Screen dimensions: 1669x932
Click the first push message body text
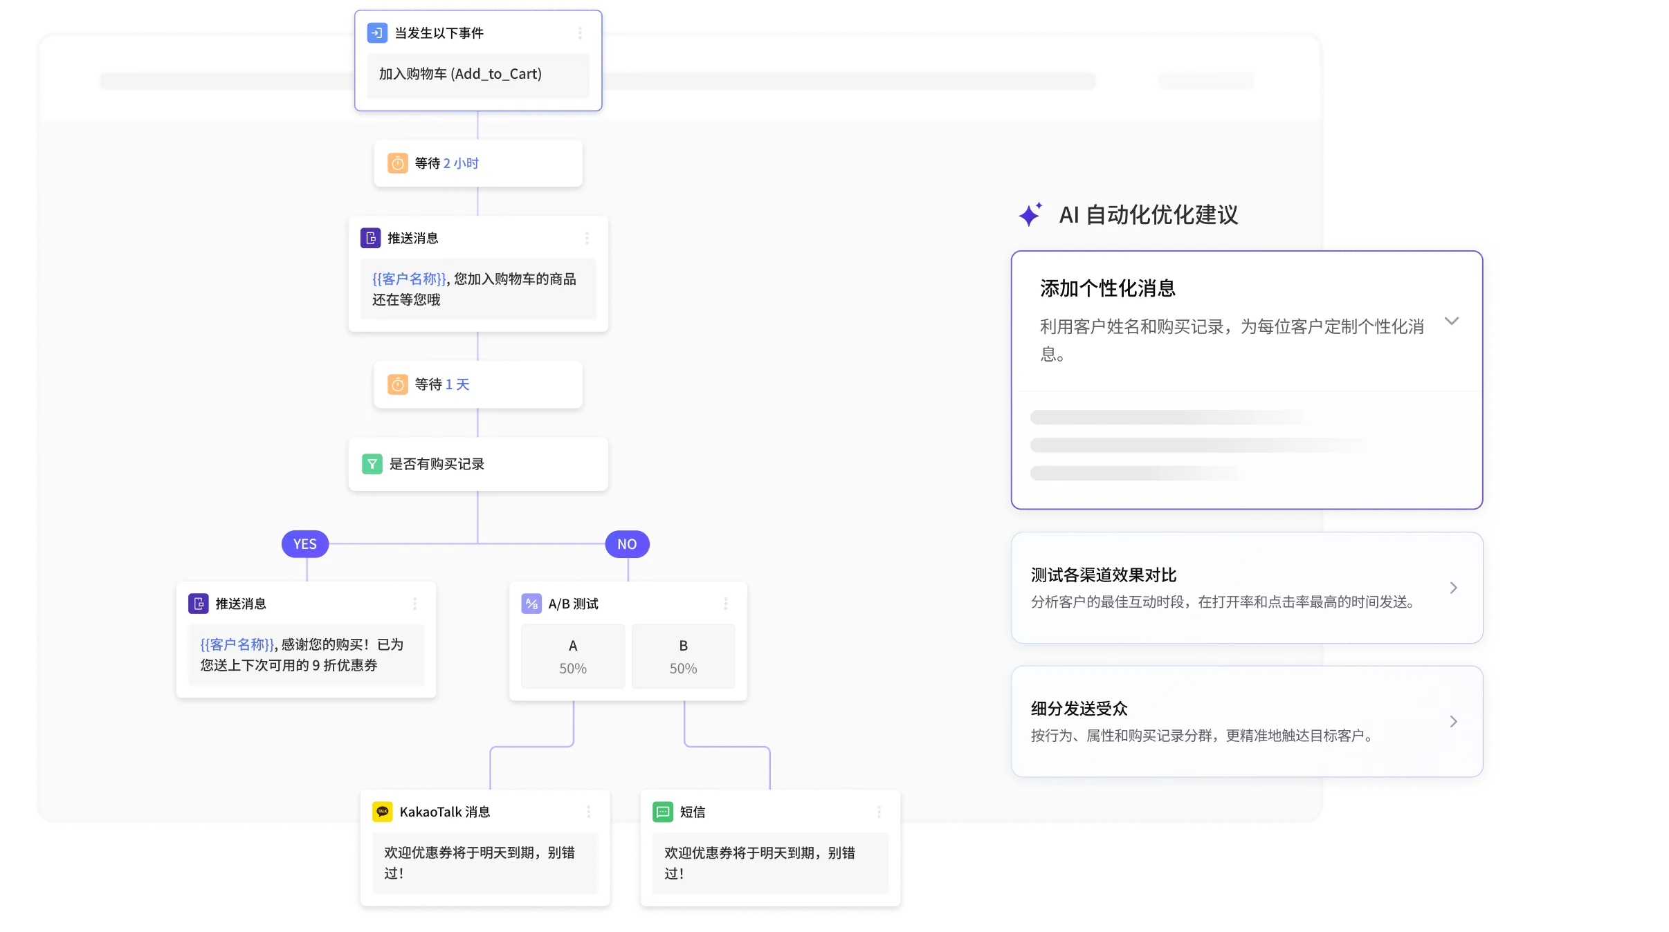(x=474, y=289)
